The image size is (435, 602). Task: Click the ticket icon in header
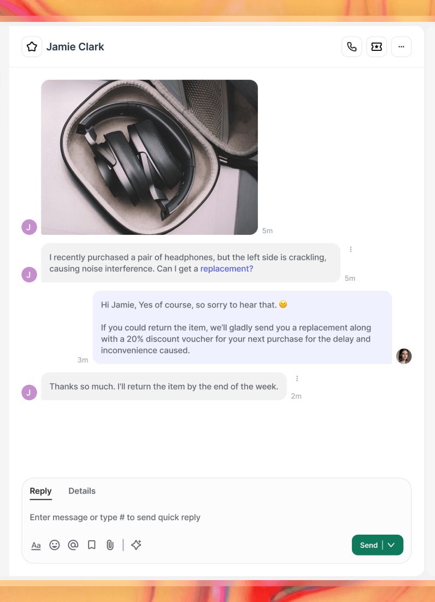377,47
